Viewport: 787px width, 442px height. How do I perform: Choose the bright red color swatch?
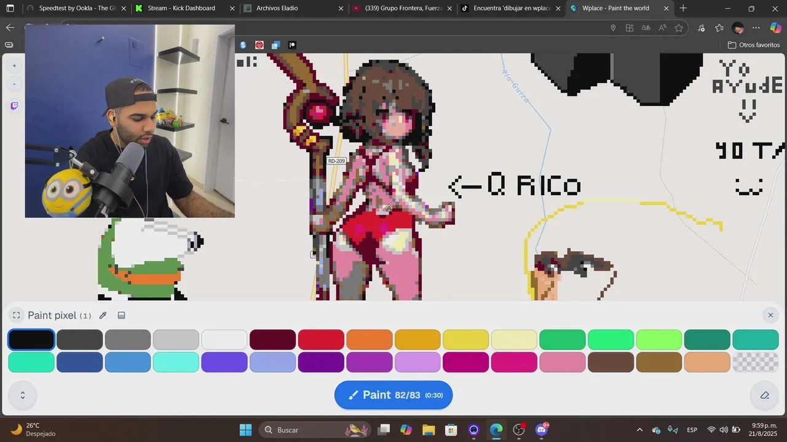pos(321,339)
